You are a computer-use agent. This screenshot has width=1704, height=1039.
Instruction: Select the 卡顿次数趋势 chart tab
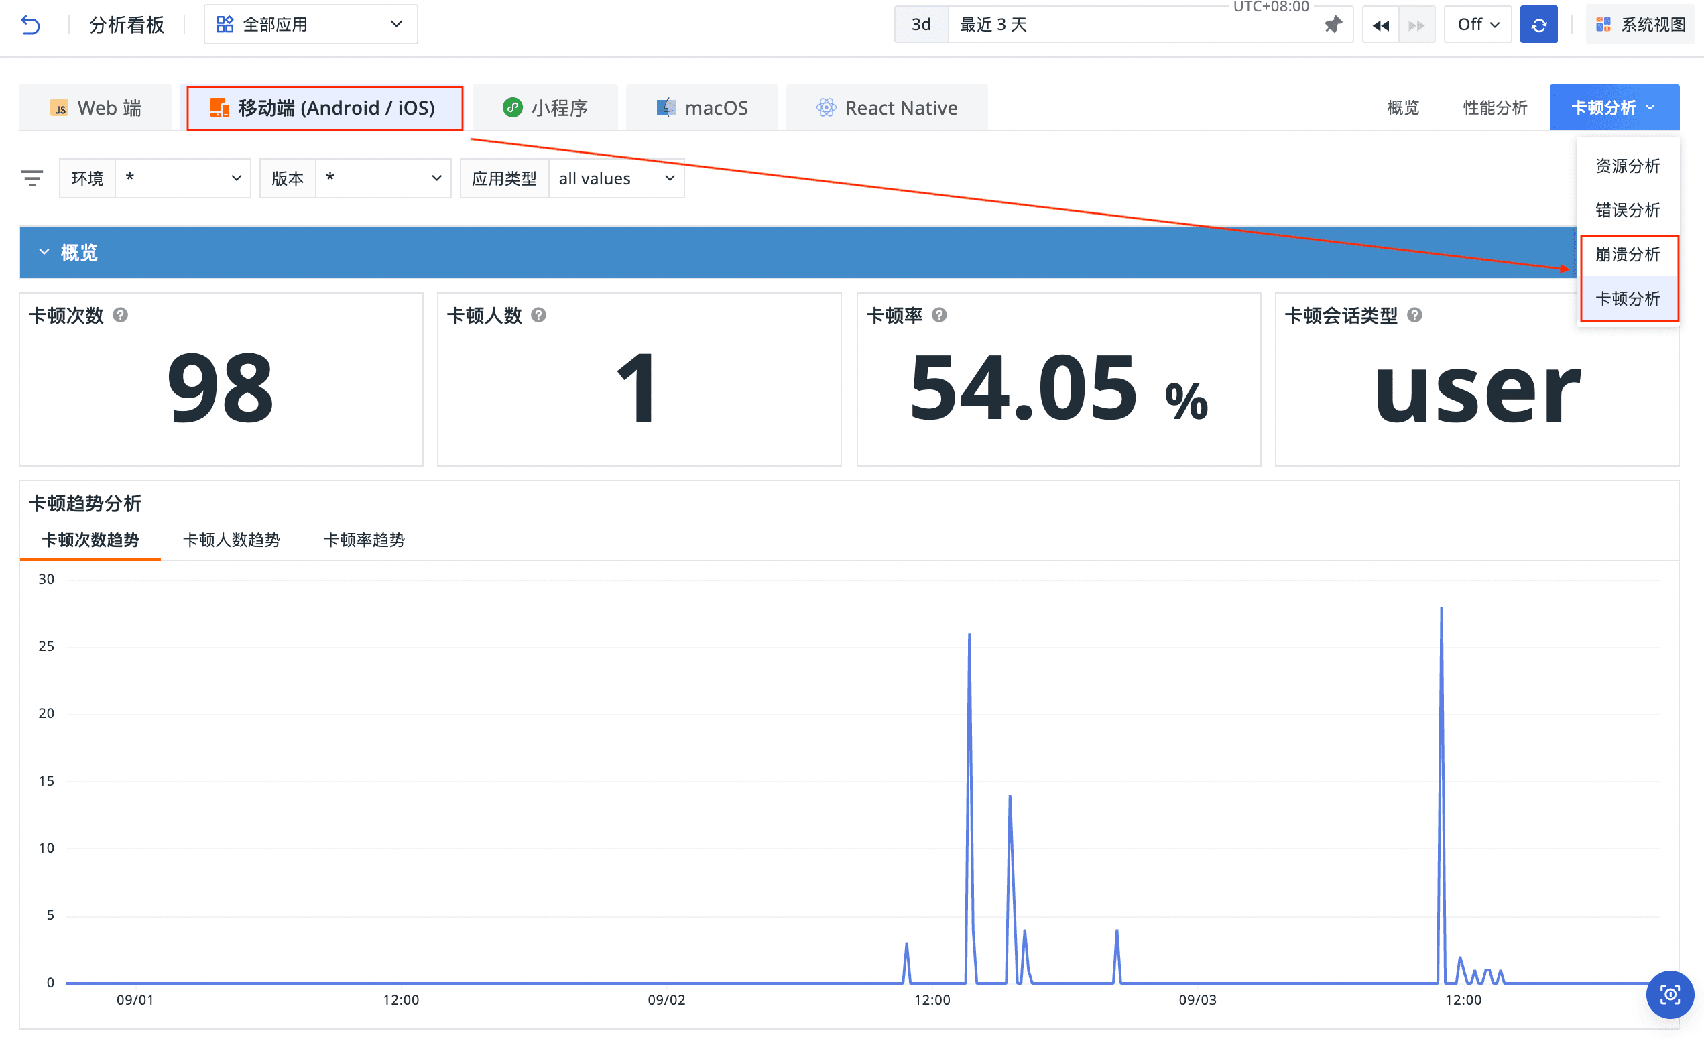90,540
